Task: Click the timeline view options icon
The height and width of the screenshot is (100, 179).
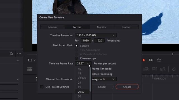Action: click(30, 69)
